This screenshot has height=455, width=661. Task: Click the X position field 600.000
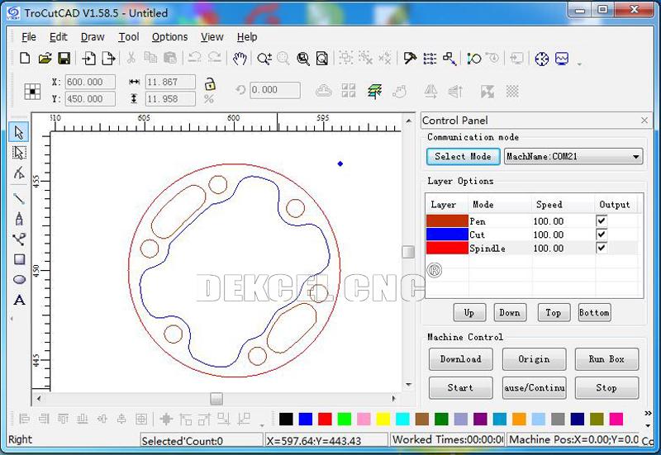(90, 82)
